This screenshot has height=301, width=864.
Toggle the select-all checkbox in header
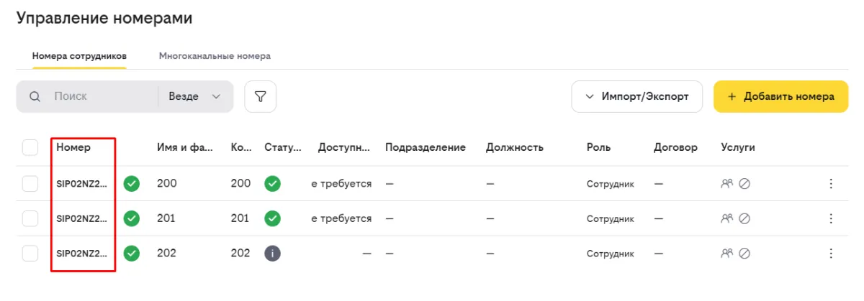click(x=30, y=147)
